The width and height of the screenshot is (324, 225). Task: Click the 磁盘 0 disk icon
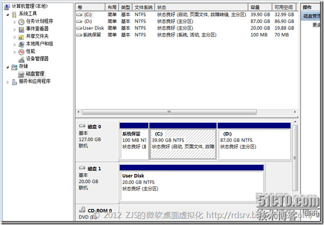pyautogui.click(x=82, y=125)
